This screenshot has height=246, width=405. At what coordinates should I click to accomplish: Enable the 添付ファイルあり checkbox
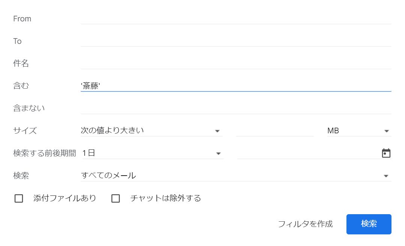pyautogui.click(x=19, y=198)
